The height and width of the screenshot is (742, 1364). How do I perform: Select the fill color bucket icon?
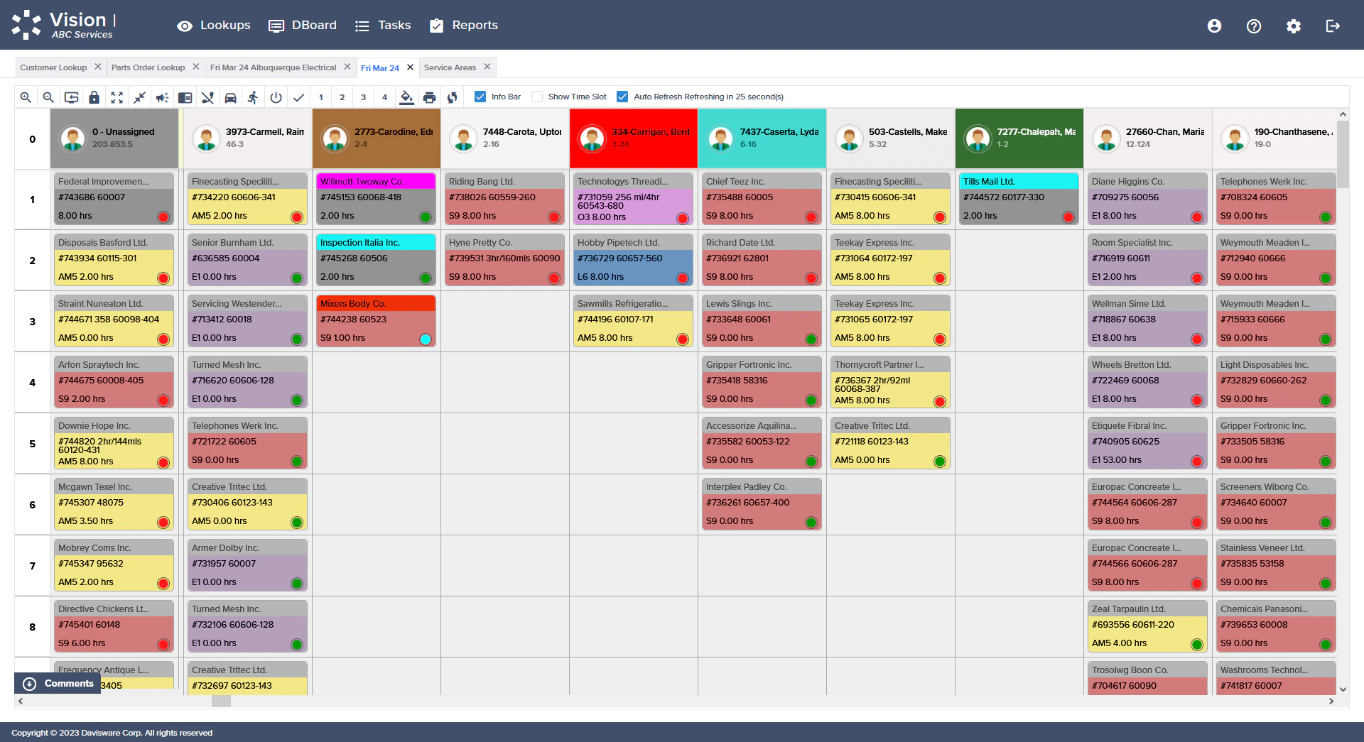[407, 97]
